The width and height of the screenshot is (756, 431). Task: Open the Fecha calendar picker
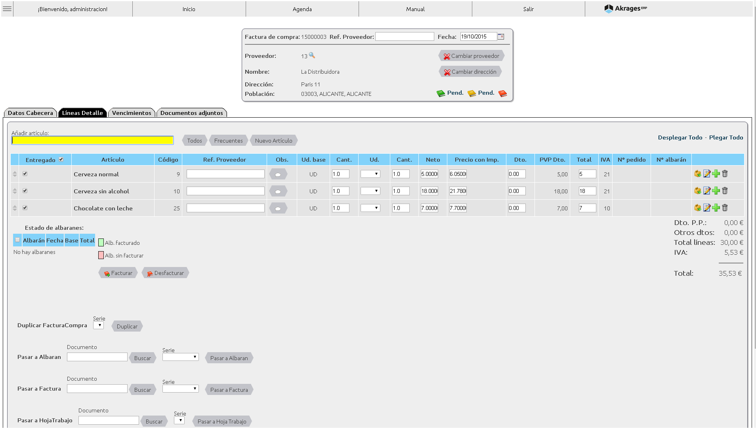point(500,36)
